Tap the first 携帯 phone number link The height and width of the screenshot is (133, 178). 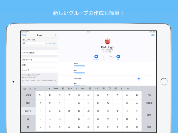click(79, 73)
